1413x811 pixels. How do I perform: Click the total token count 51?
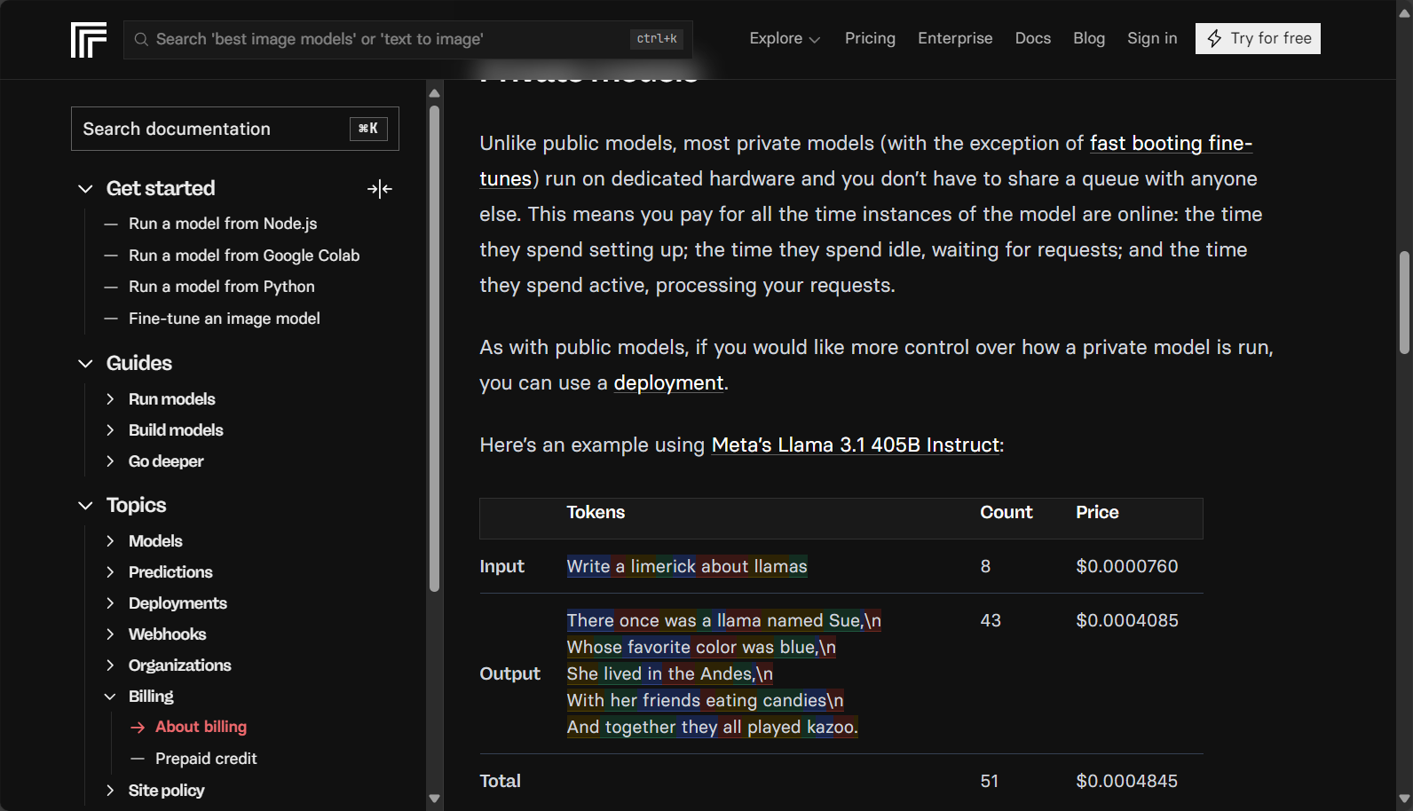(990, 781)
